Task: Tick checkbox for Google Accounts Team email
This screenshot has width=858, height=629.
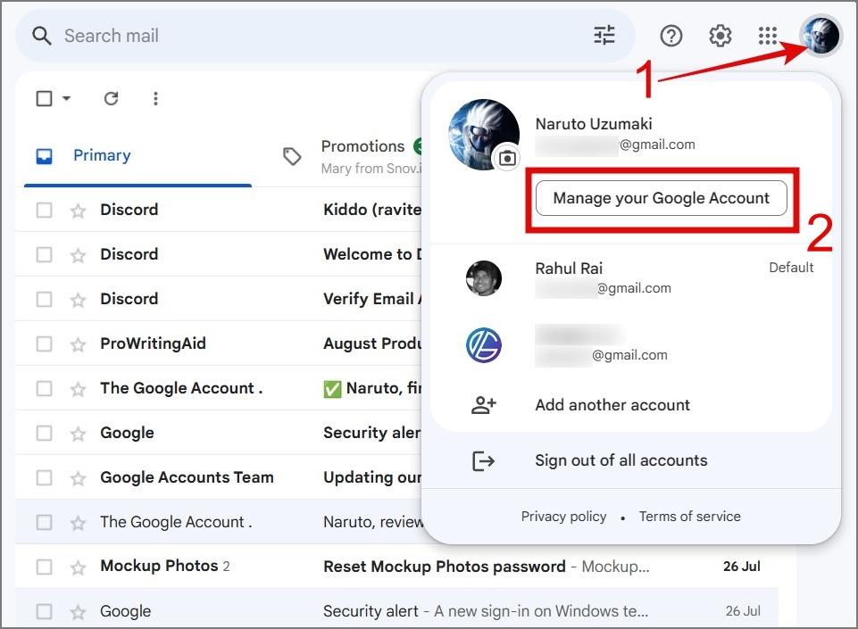Action: click(45, 477)
